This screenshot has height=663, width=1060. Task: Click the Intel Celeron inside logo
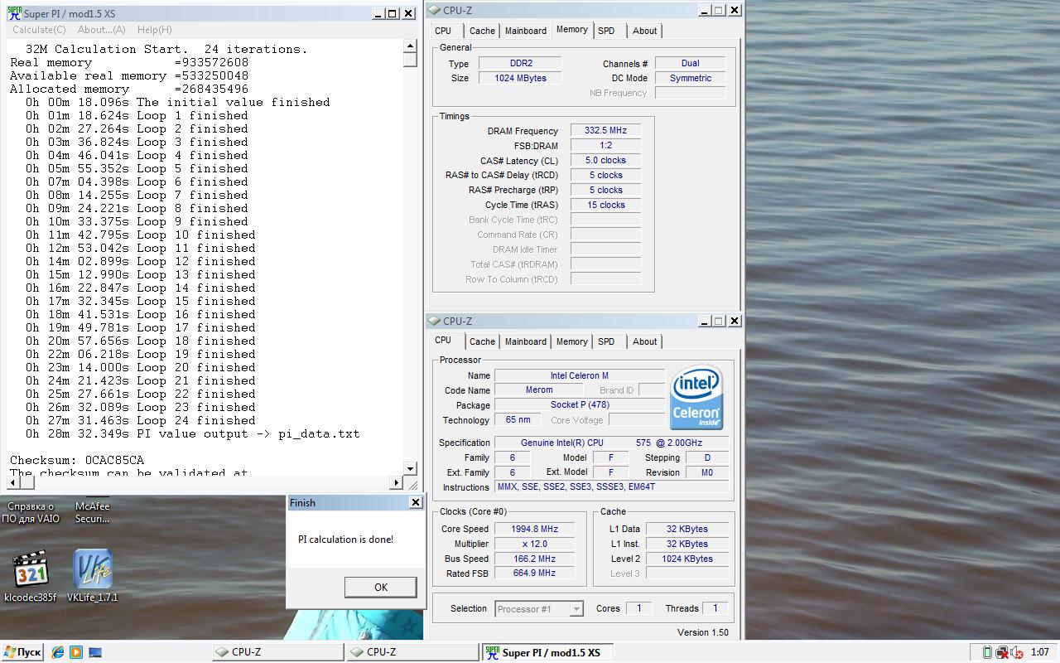[696, 397]
